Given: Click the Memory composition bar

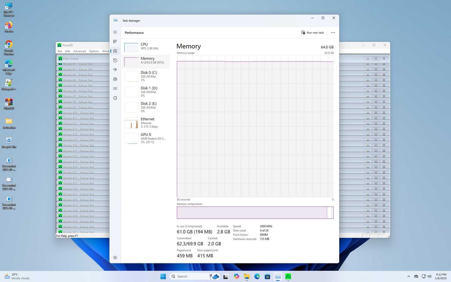Looking at the screenshot, I should [255, 213].
